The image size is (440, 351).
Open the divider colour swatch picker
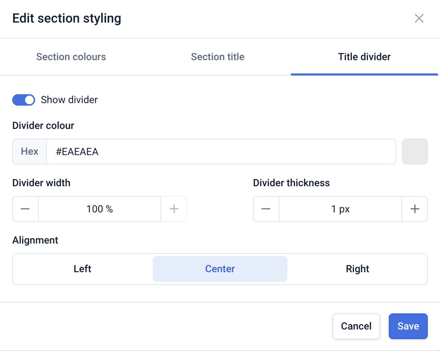(x=415, y=152)
